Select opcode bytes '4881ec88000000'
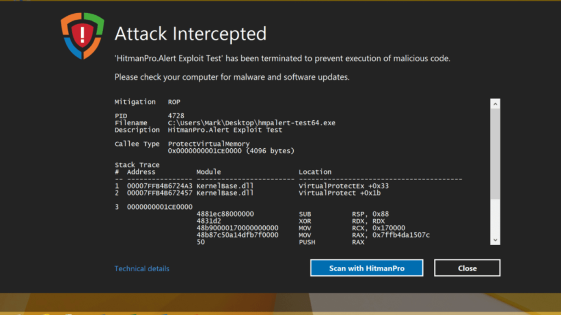Screen dimensions: 561x315 [225, 214]
